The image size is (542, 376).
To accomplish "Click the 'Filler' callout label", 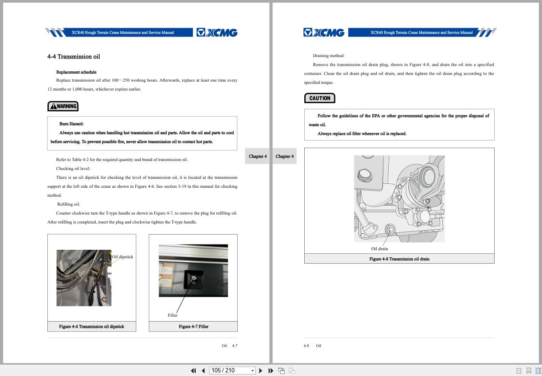I will point(172,315).
